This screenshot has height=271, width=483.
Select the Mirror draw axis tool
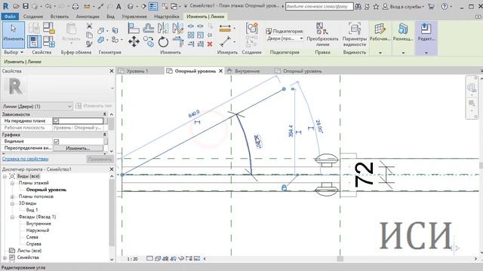tap(178, 29)
